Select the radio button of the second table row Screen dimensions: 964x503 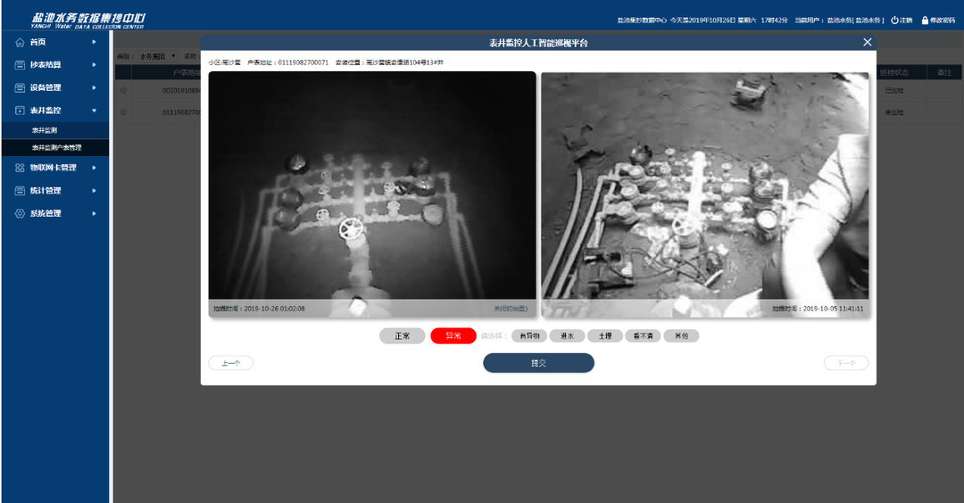(123, 112)
